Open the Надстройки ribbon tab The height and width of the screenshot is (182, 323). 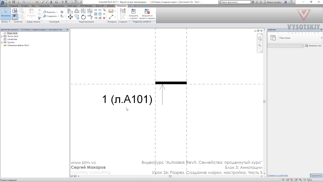59,6
